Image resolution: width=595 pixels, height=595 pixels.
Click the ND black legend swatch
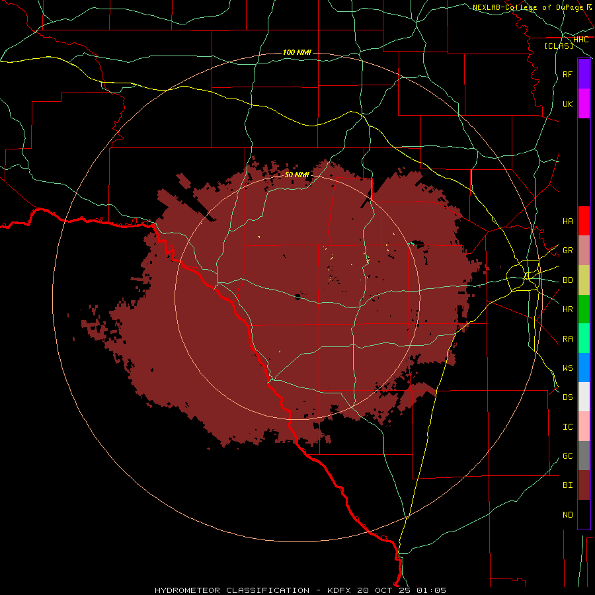pyautogui.click(x=584, y=514)
